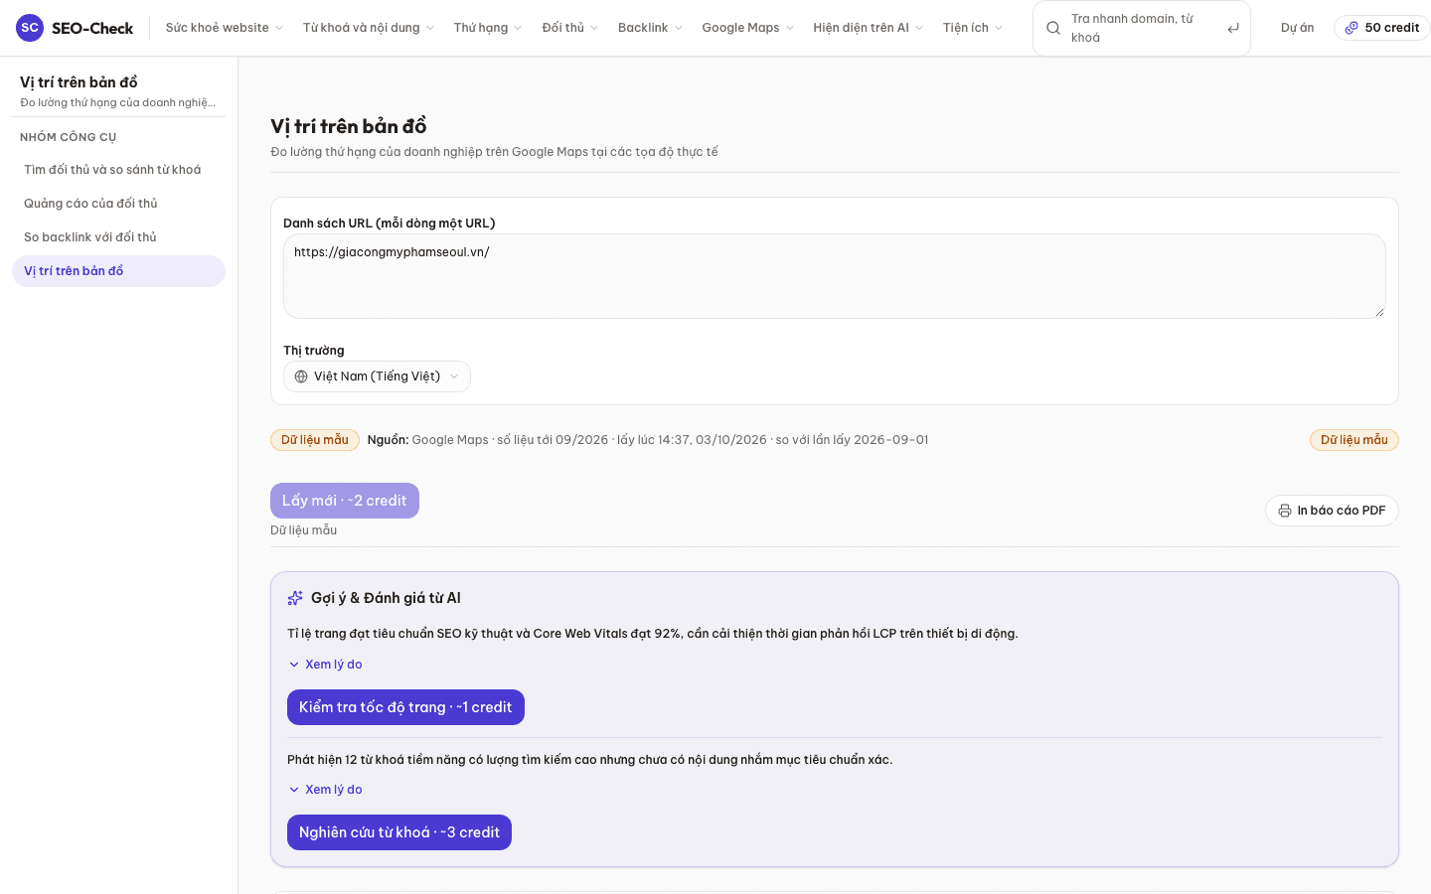Click Lấy mới -2 credit button

[x=345, y=501]
